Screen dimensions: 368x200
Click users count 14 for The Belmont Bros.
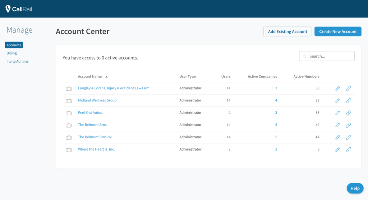(x=229, y=125)
